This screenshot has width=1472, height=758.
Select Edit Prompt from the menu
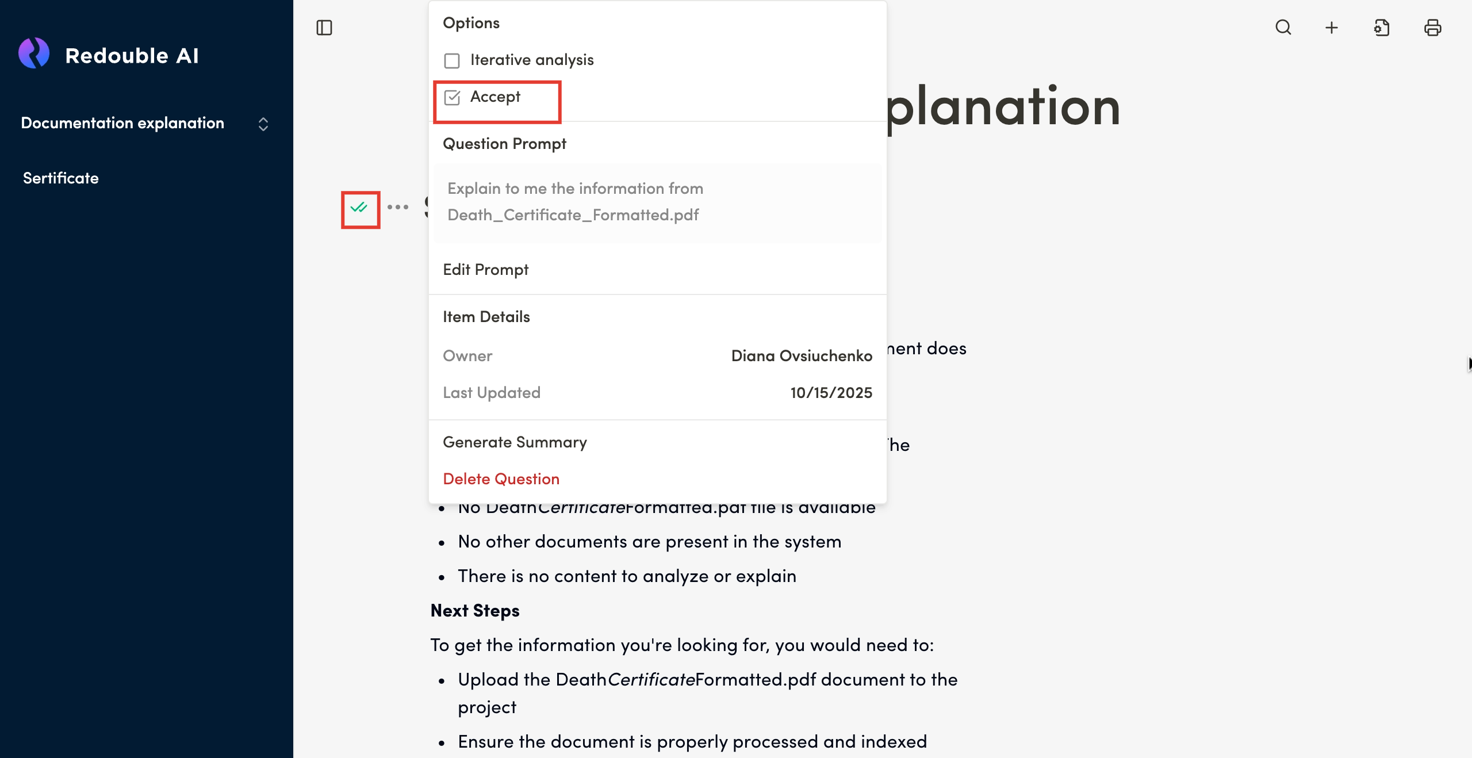[x=486, y=270]
